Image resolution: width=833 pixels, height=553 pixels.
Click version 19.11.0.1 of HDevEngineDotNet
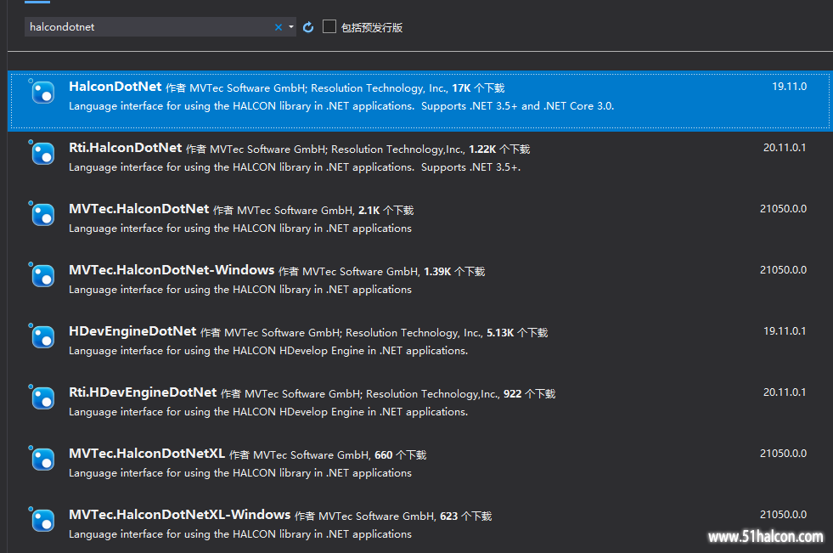click(785, 331)
